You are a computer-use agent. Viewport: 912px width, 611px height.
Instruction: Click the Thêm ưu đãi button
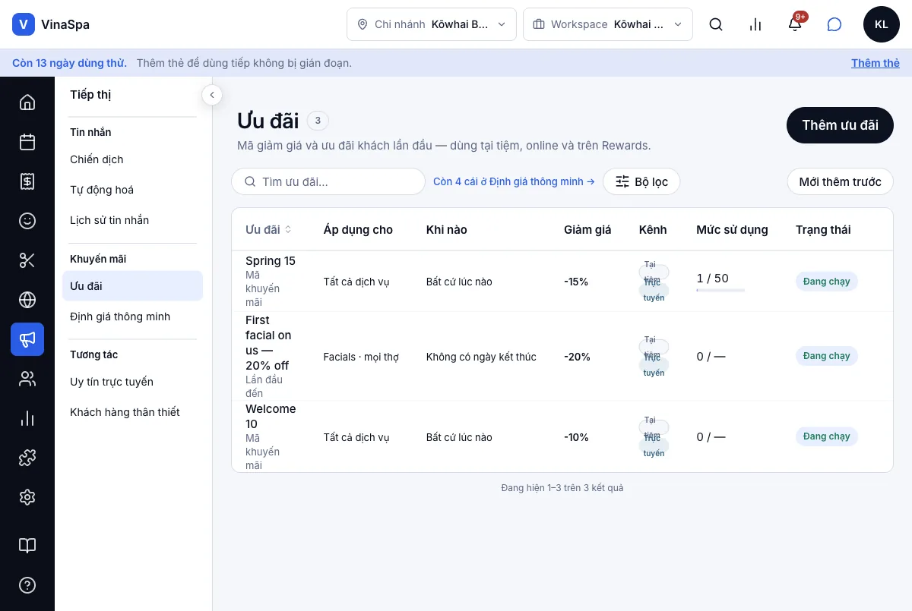pyautogui.click(x=840, y=125)
